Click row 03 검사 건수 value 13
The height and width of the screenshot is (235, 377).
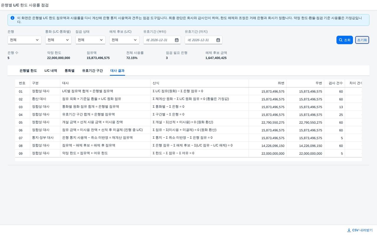pyautogui.click(x=341, y=107)
